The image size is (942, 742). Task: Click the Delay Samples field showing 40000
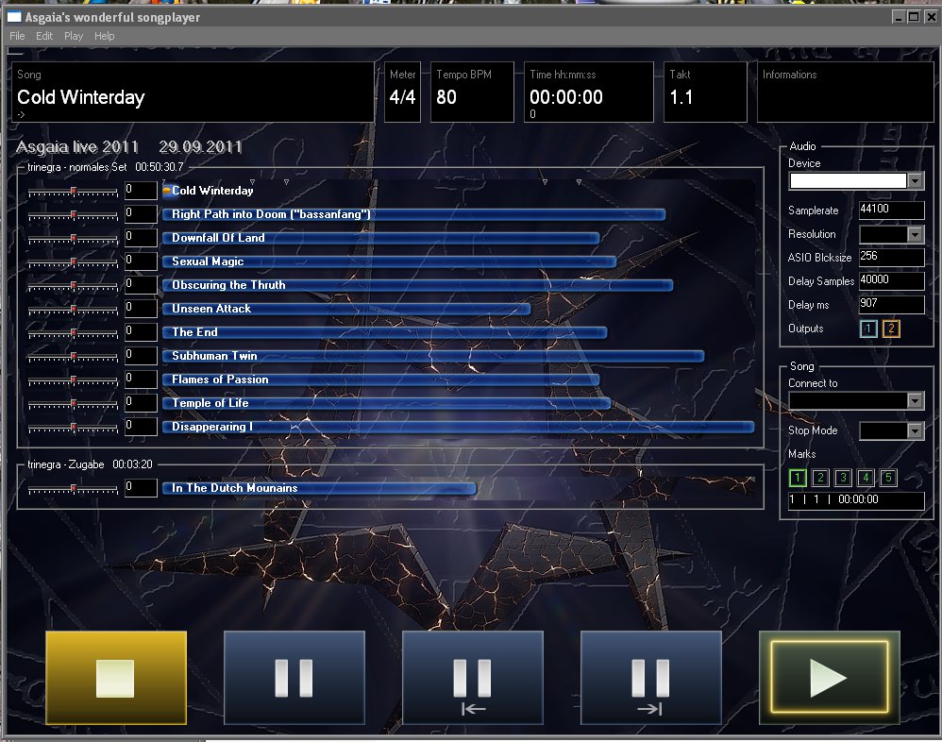point(892,280)
